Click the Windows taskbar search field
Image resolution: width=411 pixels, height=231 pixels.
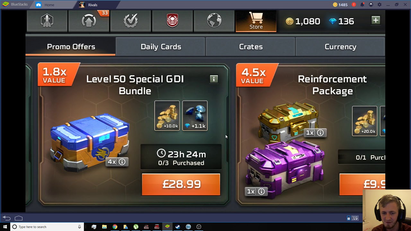47,227
